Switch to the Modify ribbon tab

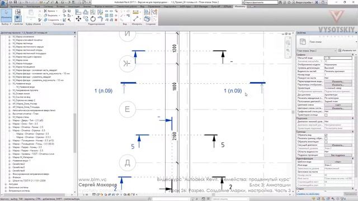click(x=240, y=7)
